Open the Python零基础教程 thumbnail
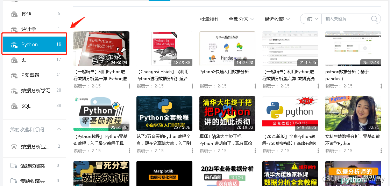Screen dimensions: 390x186 (x=101, y=114)
